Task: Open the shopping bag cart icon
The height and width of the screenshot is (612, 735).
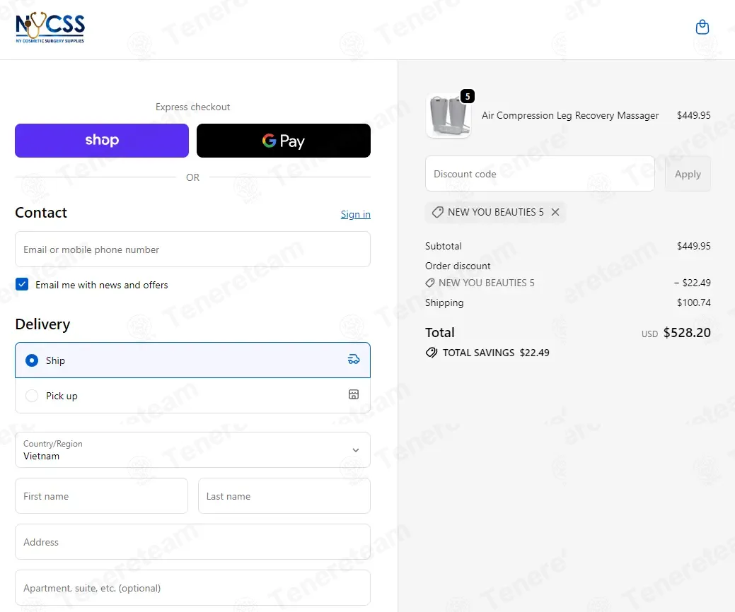Action: (702, 27)
